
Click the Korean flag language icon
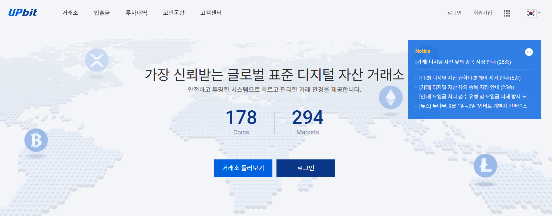coord(531,13)
